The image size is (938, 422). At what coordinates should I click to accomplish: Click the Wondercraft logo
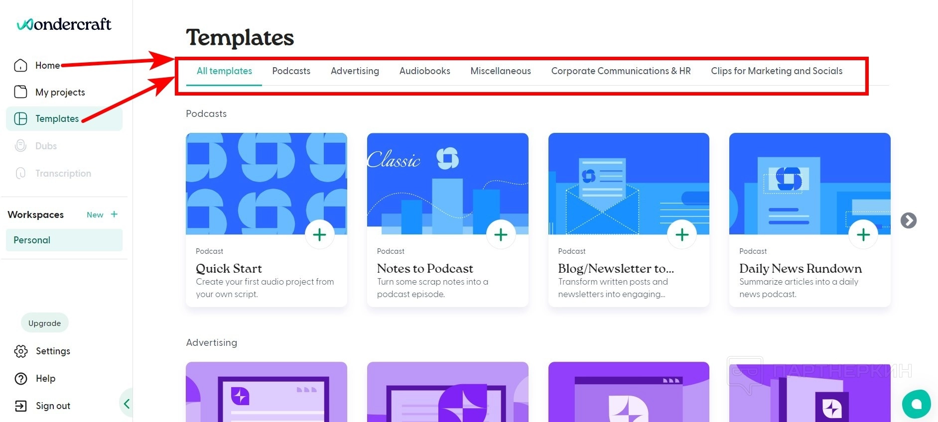[64, 24]
